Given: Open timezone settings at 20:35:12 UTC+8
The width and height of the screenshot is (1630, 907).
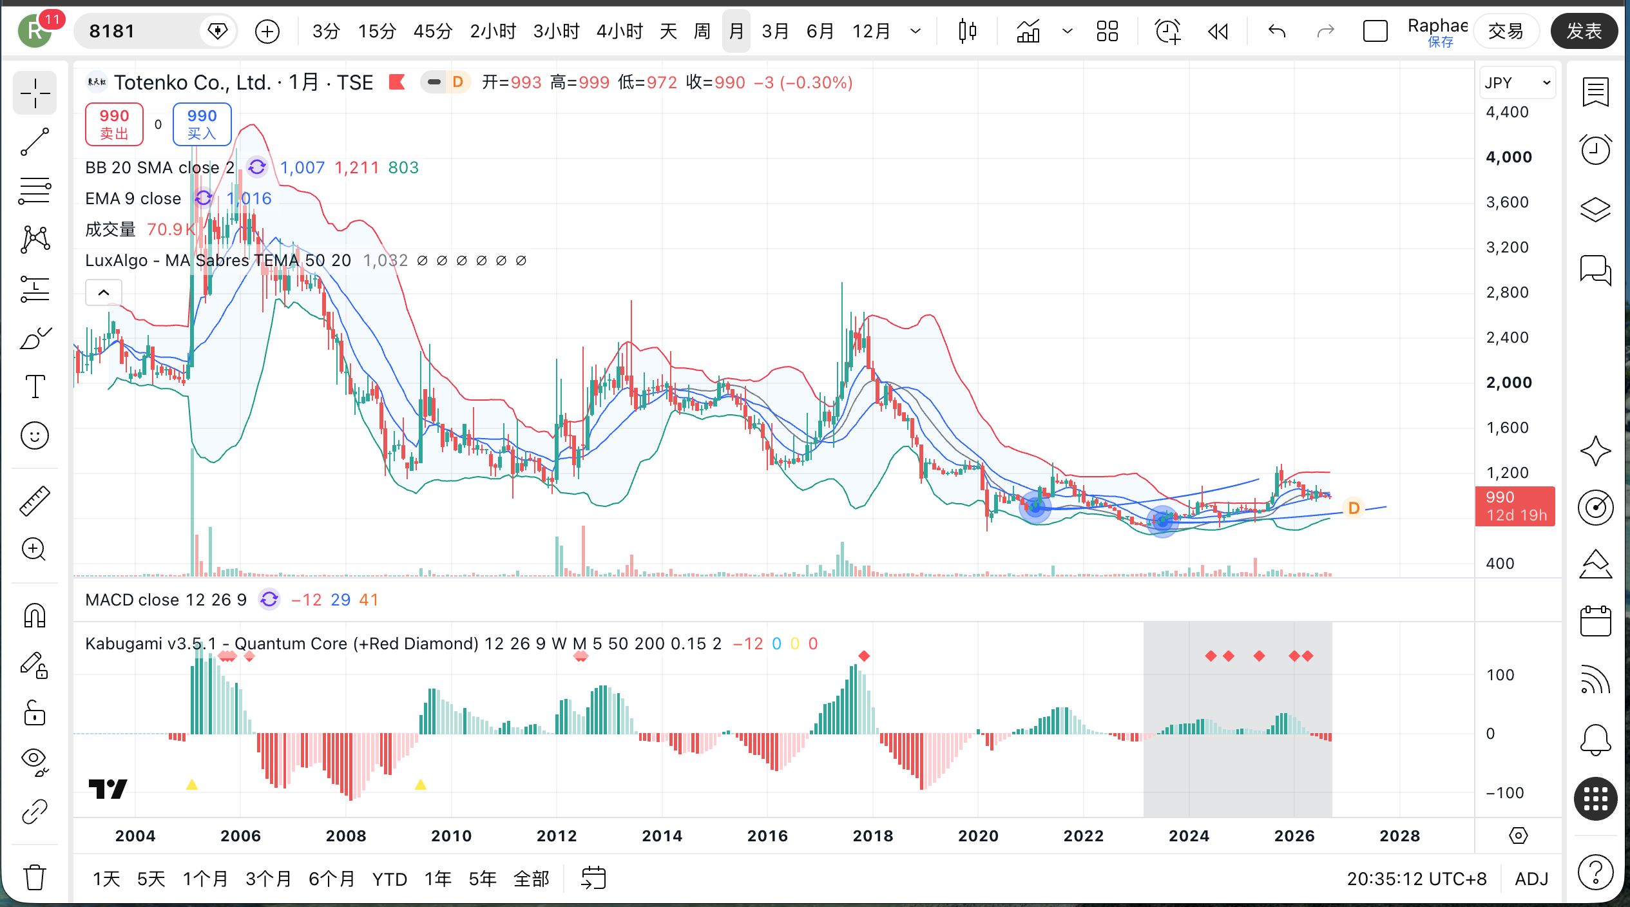Looking at the screenshot, I should (1417, 879).
